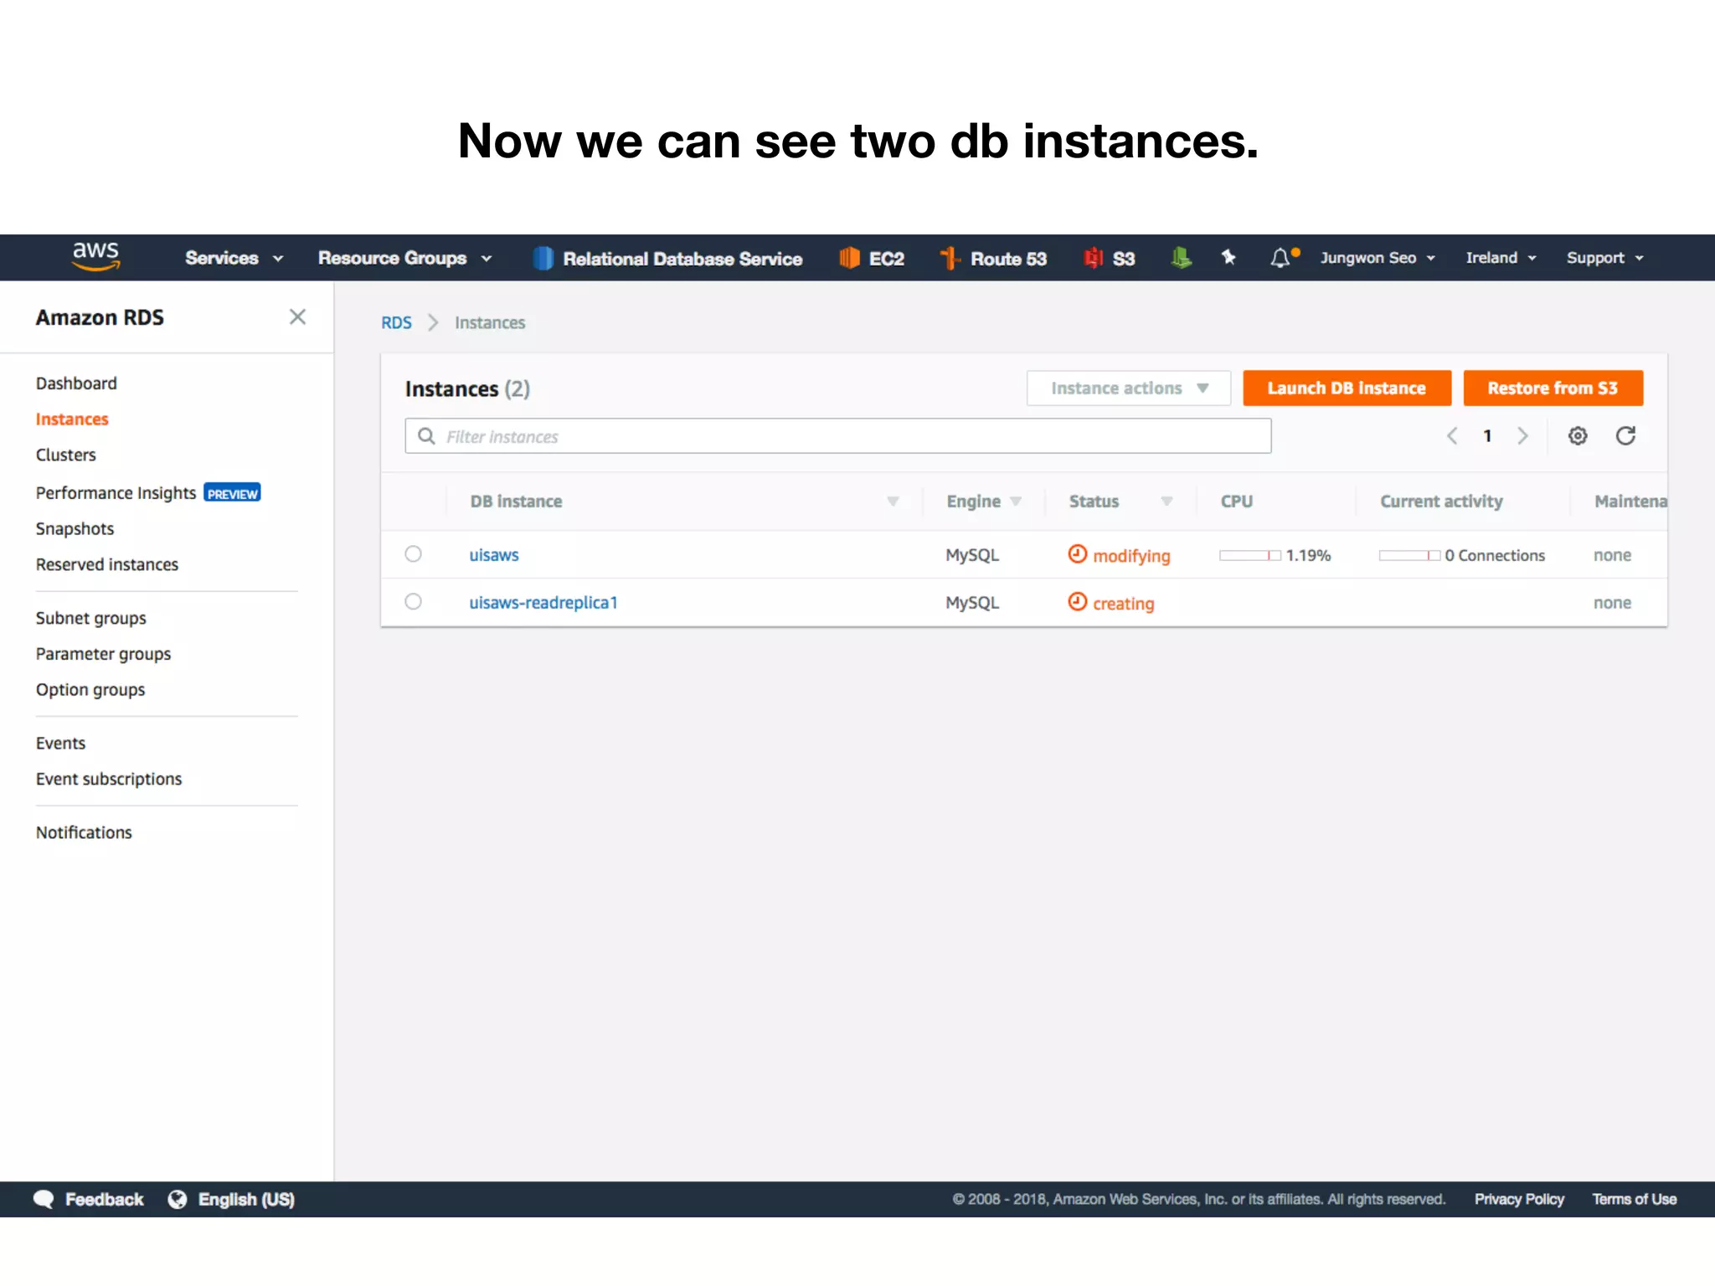
Task: Click the Feedback speech bubble icon
Action: point(44,1199)
